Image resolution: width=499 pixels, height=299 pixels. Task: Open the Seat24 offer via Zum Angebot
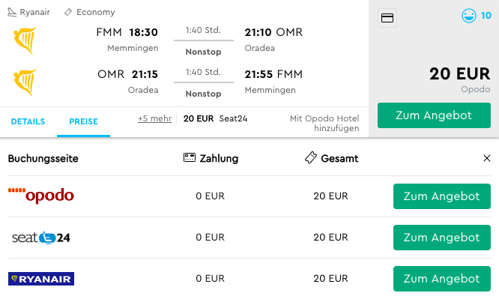click(442, 238)
